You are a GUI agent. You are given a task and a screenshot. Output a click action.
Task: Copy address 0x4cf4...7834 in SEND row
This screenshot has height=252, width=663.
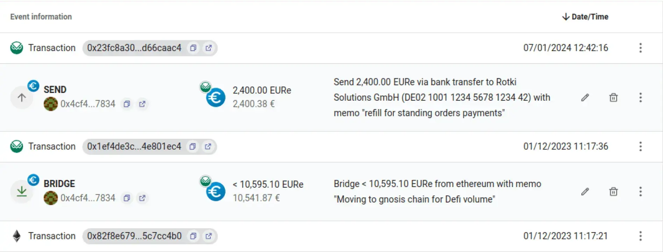pos(127,104)
